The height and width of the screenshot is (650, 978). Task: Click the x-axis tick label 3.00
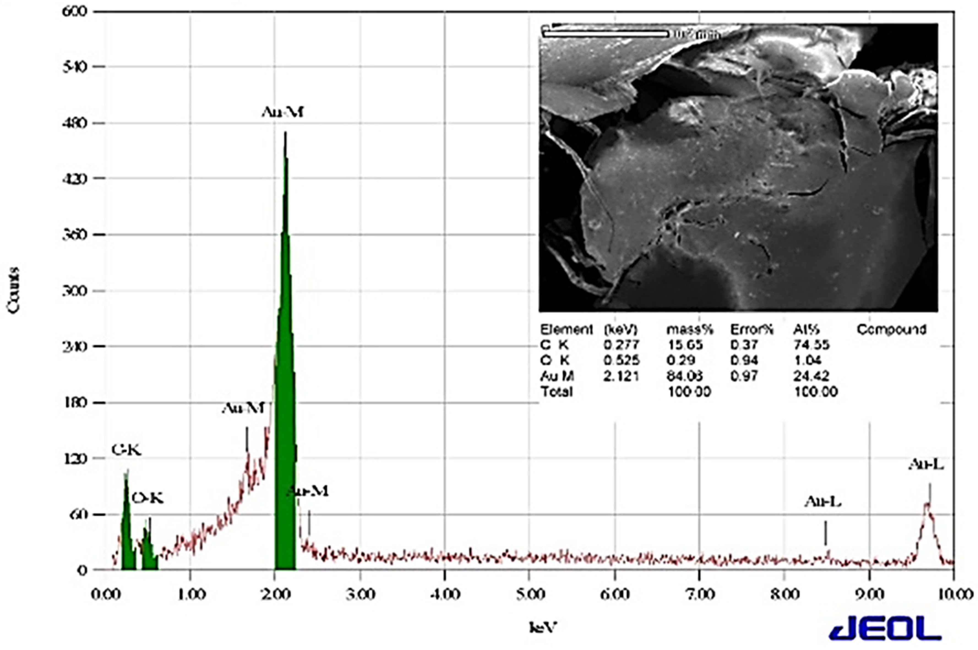360,594
